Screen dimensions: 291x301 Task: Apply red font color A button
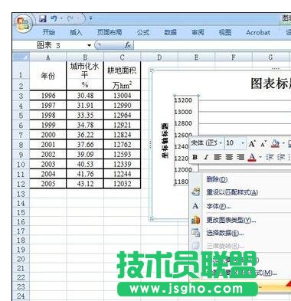252,157
